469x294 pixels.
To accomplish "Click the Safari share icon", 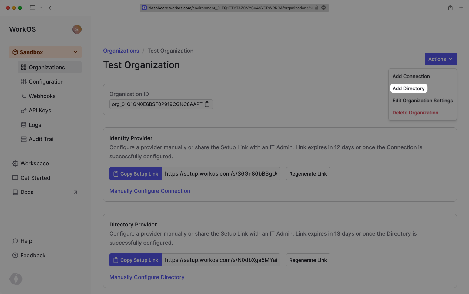I will [450, 8].
